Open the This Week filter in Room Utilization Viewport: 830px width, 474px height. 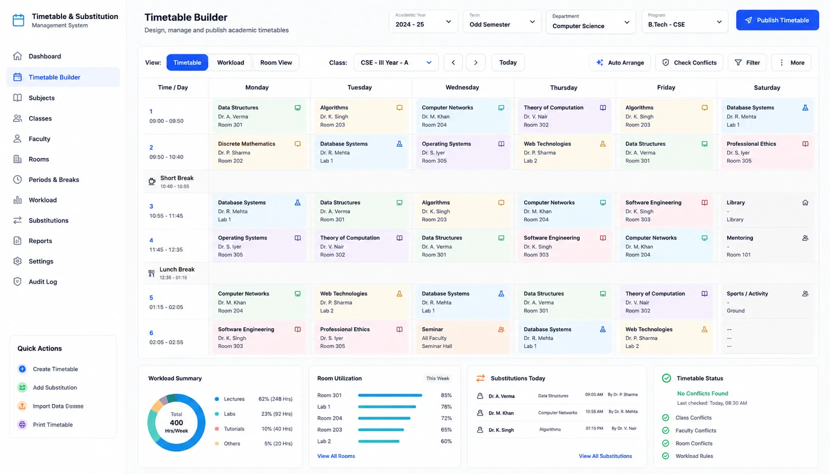(437, 378)
